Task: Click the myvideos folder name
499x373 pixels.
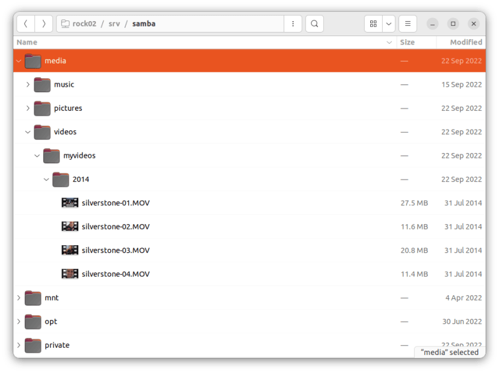Action: 79,155
